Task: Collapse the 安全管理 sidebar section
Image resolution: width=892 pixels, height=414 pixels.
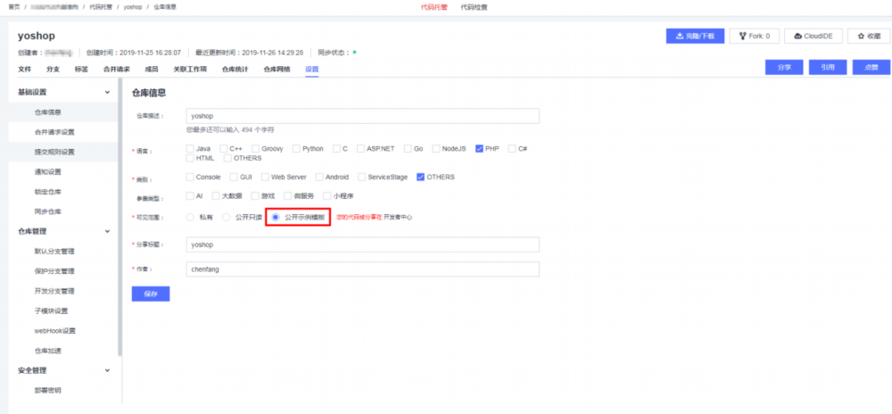Action: click(x=108, y=371)
